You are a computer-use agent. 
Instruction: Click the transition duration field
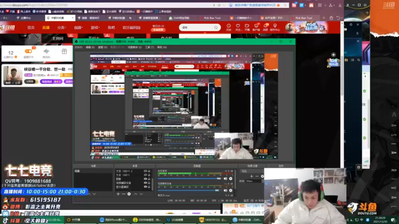(x=253, y=181)
